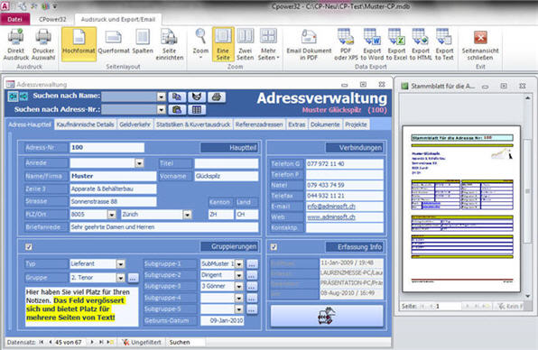The width and height of the screenshot is (538, 350).
Task: Open Seite einrichten page setup
Action: pos(170,44)
